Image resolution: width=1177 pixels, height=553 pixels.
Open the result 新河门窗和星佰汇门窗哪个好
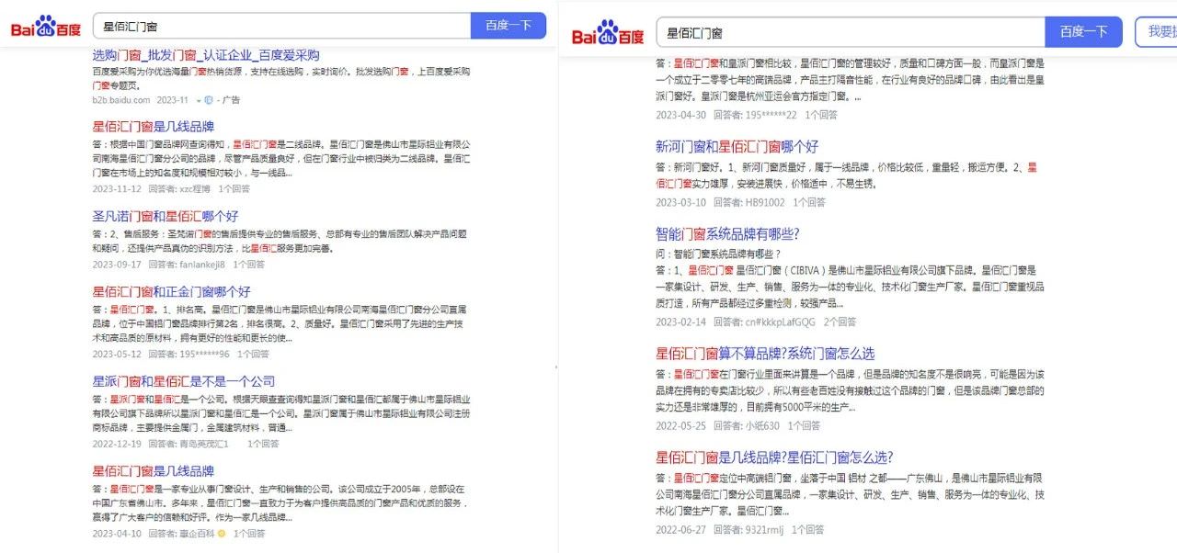point(737,146)
